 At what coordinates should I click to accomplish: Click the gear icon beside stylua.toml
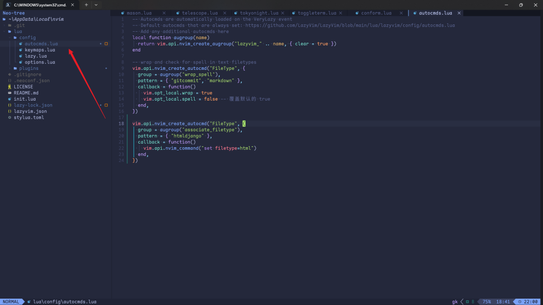pos(10,118)
